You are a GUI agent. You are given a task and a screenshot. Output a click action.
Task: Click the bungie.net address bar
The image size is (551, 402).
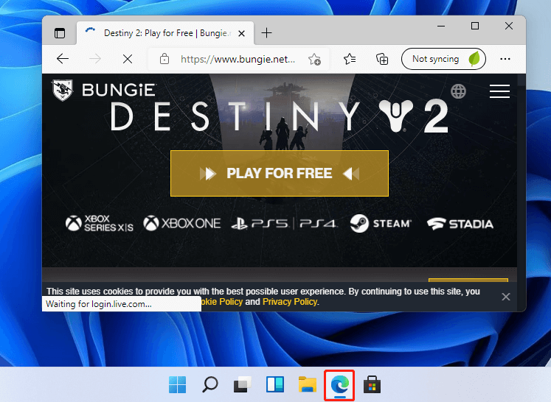pos(238,59)
